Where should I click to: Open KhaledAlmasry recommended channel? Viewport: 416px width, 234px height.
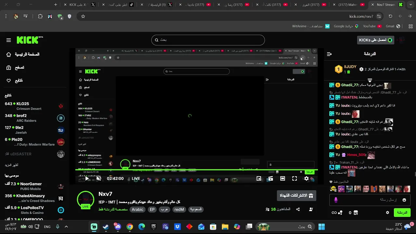34,198
